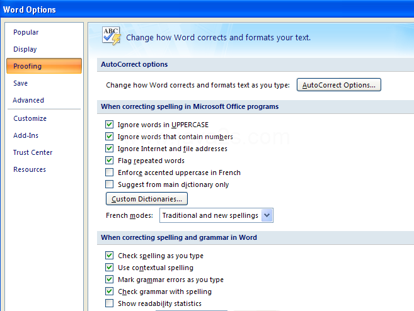Click the Traditional and new spellings field

tap(216, 215)
